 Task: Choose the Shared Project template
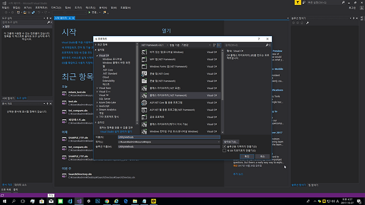[x=180, y=117]
